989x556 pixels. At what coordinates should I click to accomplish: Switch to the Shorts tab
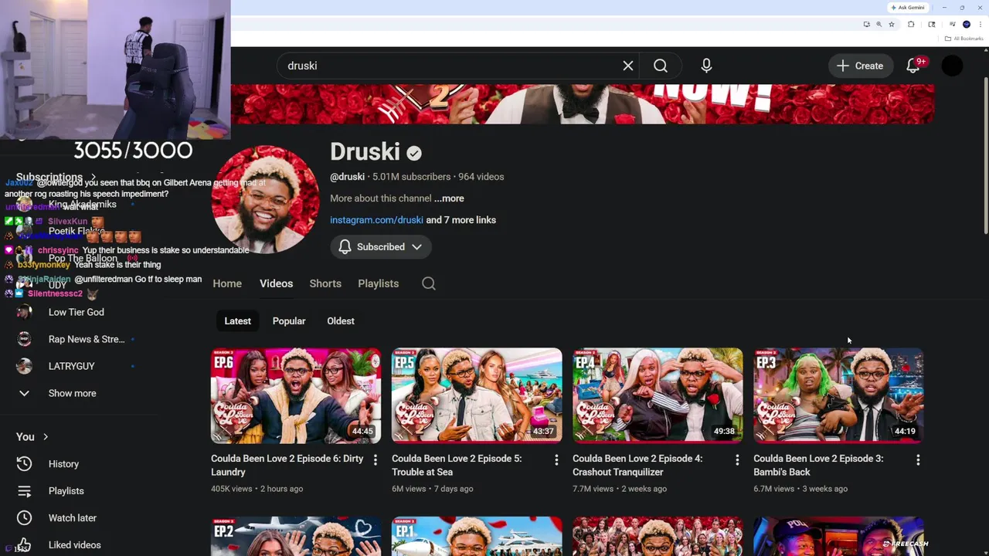(325, 283)
